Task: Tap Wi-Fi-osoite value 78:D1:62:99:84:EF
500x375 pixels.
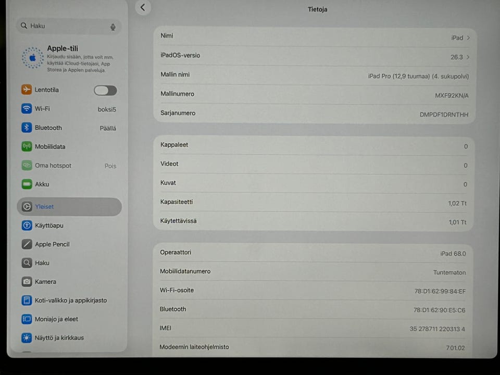Action: tap(440, 291)
